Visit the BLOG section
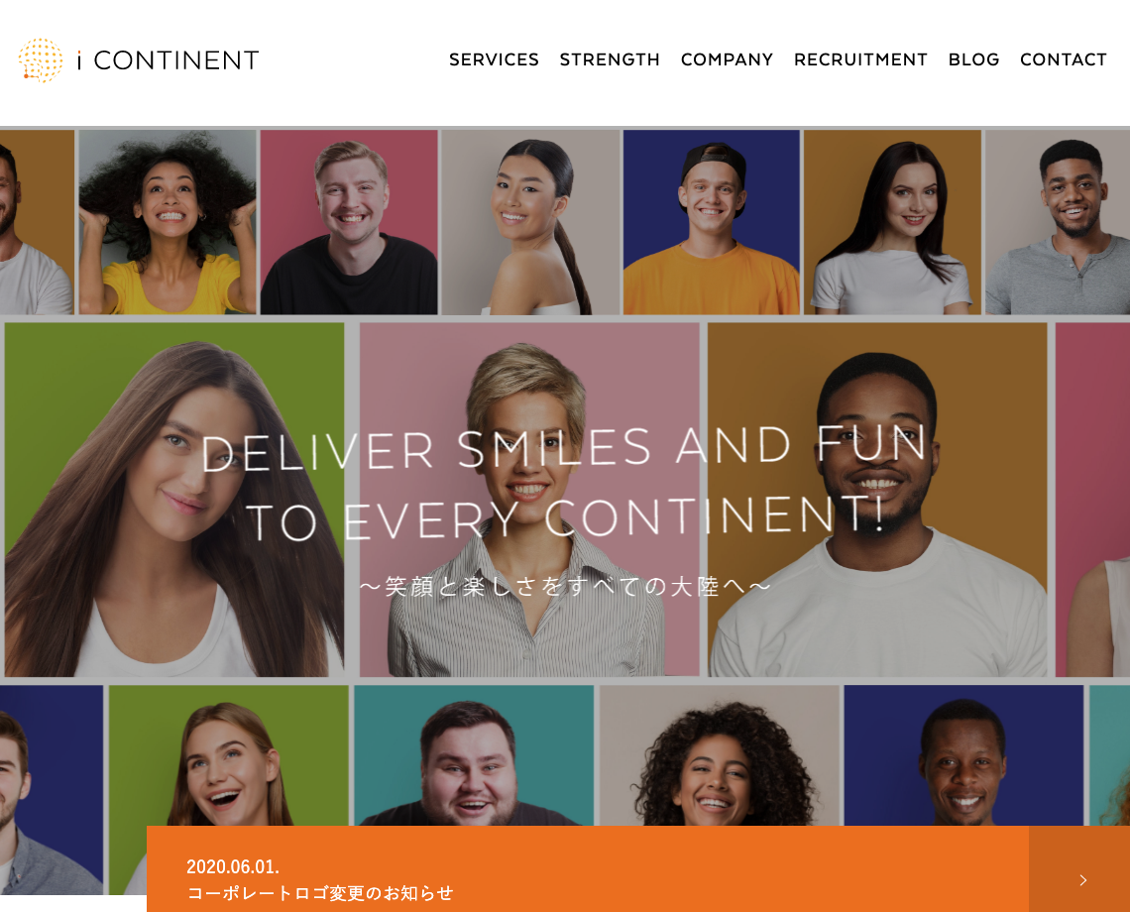This screenshot has width=1130, height=912. pyautogui.click(x=973, y=59)
